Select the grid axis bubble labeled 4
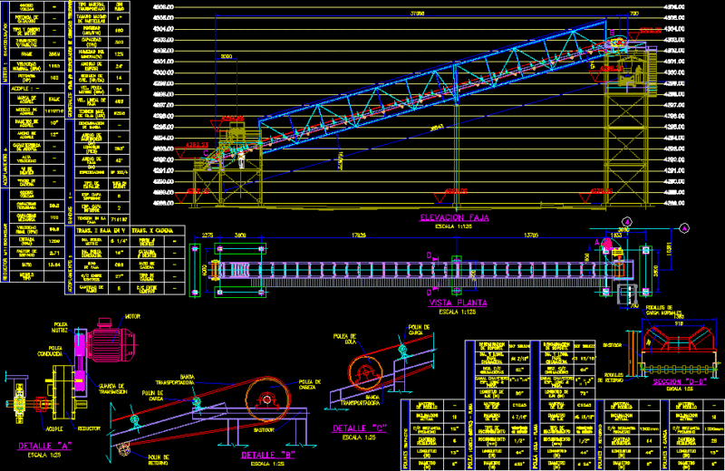The height and width of the screenshot is (471, 725). click(x=626, y=222)
